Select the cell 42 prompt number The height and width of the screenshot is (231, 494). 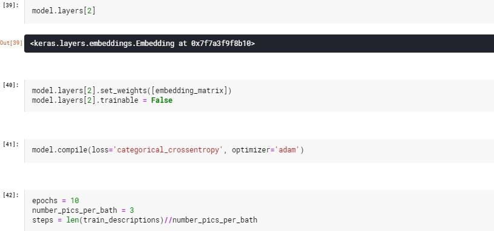tap(11, 195)
